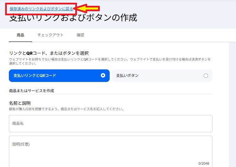
Task: Click the yellow arrow annotation
Action: 88,9
